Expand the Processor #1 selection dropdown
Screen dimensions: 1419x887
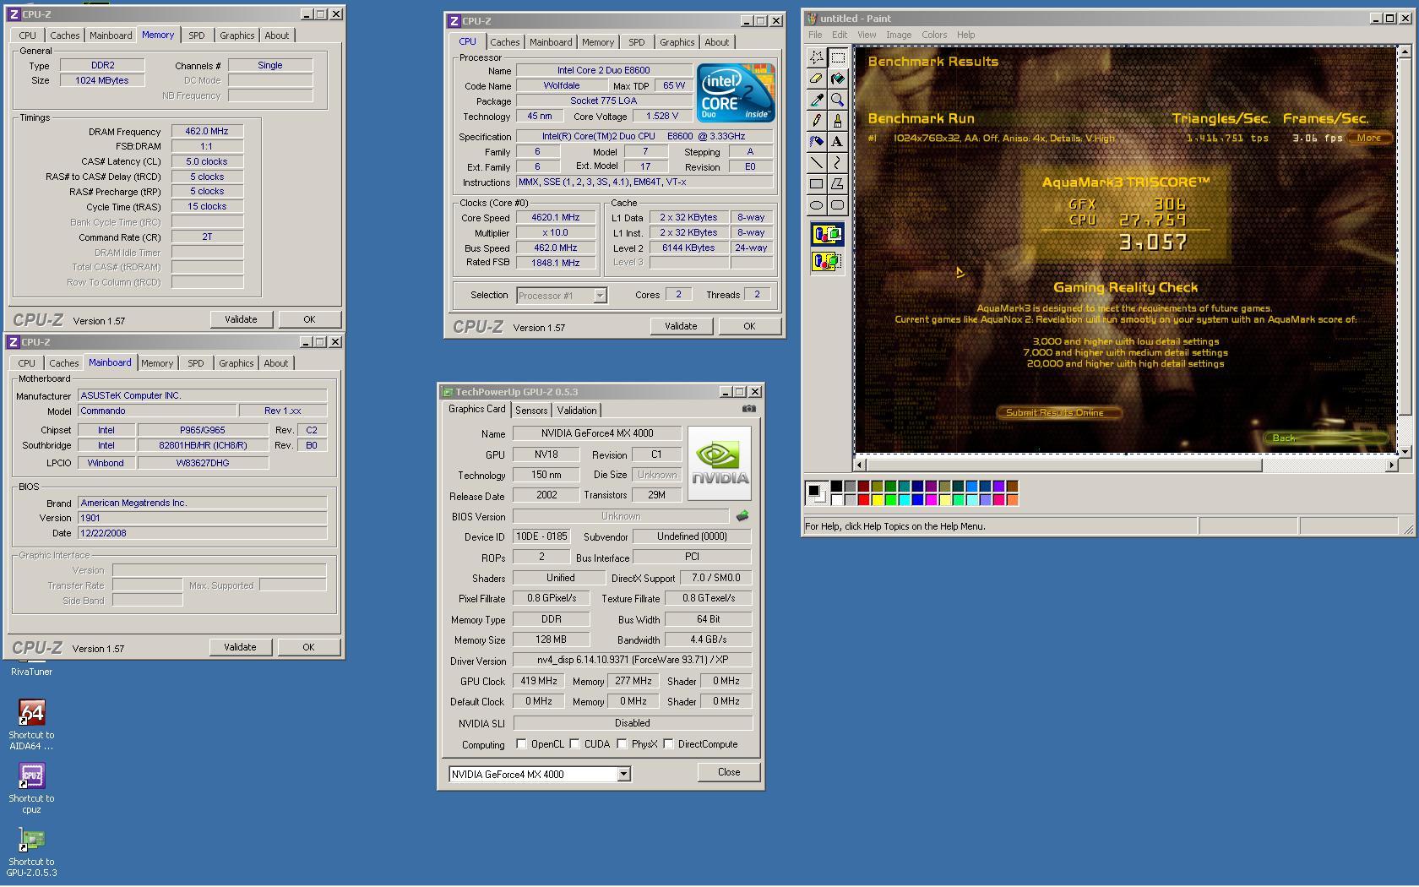coord(600,296)
